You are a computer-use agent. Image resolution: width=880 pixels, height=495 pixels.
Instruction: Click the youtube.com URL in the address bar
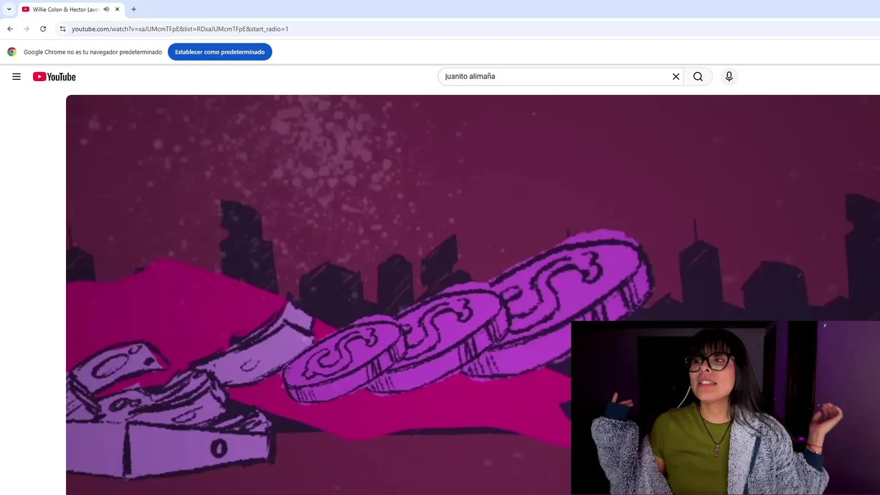click(179, 29)
